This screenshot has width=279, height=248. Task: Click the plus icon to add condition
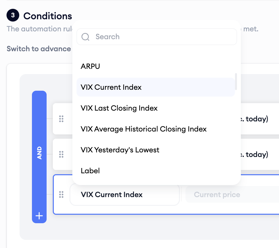click(x=39, y=216)
